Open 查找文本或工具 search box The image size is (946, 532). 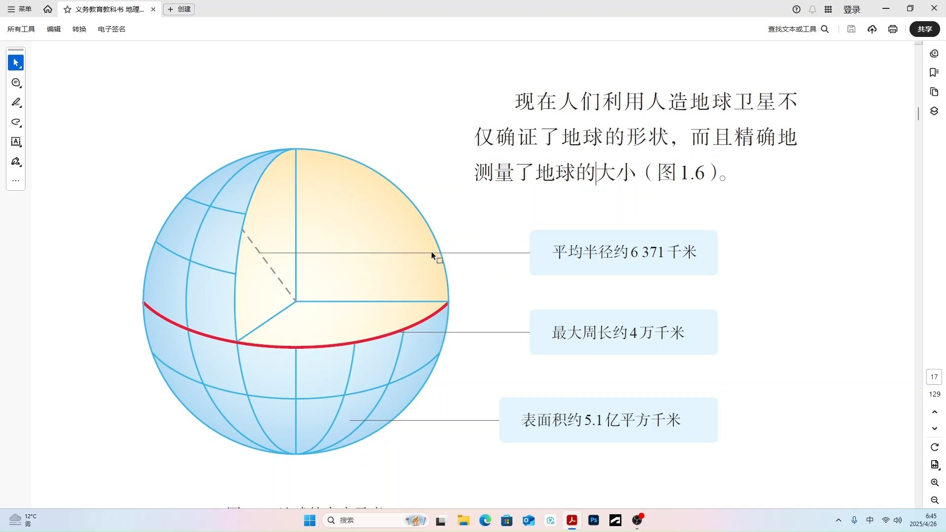[798, 29]
